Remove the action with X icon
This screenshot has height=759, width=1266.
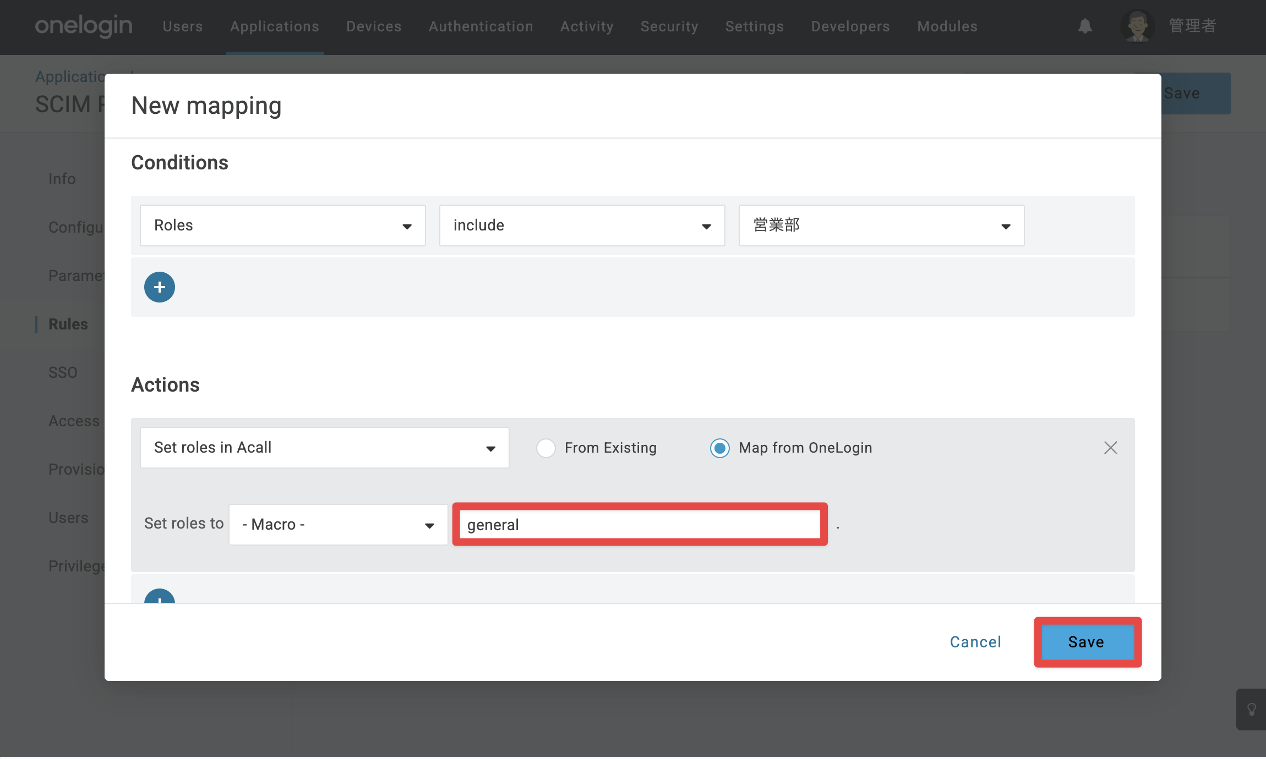(x=1110, y=448)
